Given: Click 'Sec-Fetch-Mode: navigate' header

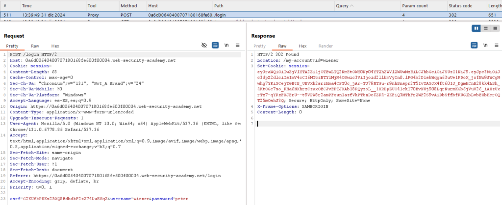Looking at the screenshot, I should [x=41, y=158].
